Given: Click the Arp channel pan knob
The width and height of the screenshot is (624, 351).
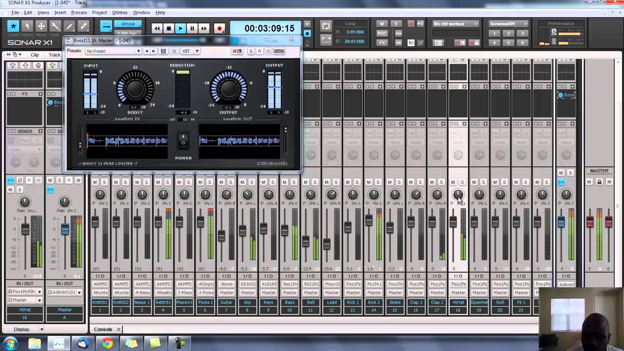Looking at the screenshot, I should click(x=248, y=195).
